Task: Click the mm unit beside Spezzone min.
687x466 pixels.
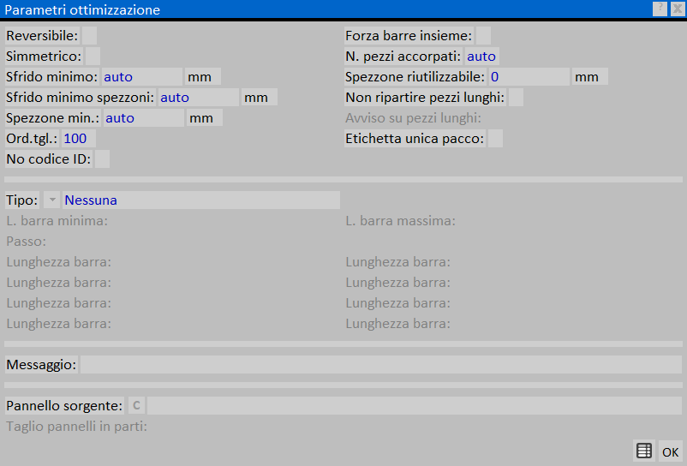Action: pyautogui.click(x=205, y=118)
